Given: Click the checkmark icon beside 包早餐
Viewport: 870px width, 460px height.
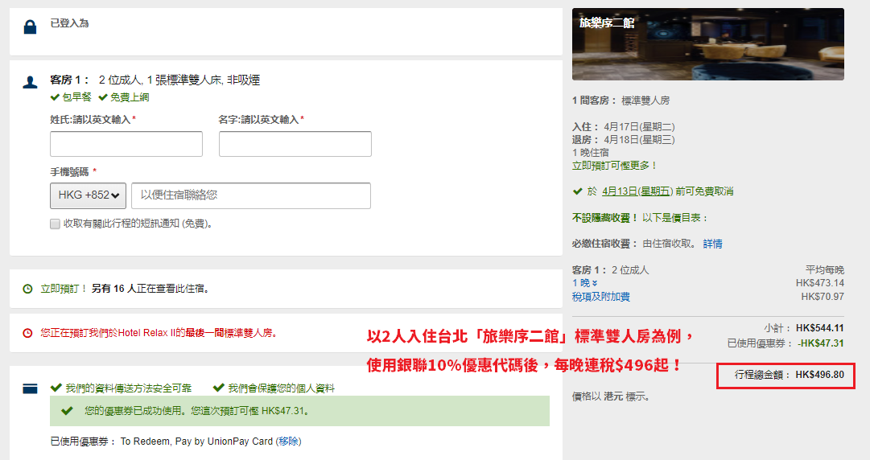Looking at the screenshot, I should pos(55,97).
